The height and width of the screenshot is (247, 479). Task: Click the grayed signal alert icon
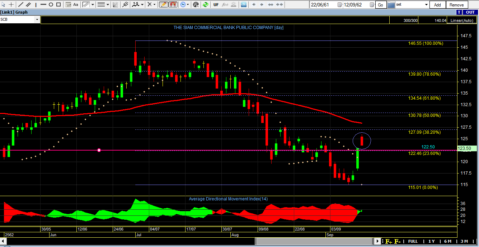coord(234,5)
